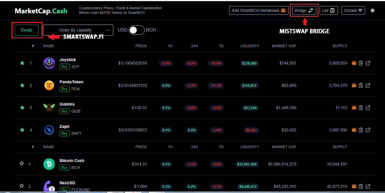This screenshot has height=193, width=385.
Task: Open flexUSD external link icon
Action: 368,186
